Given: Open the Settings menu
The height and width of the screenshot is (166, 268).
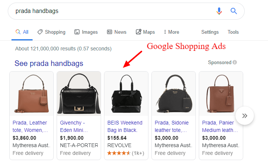Looking at the screenshot, I should pos(210,32).
